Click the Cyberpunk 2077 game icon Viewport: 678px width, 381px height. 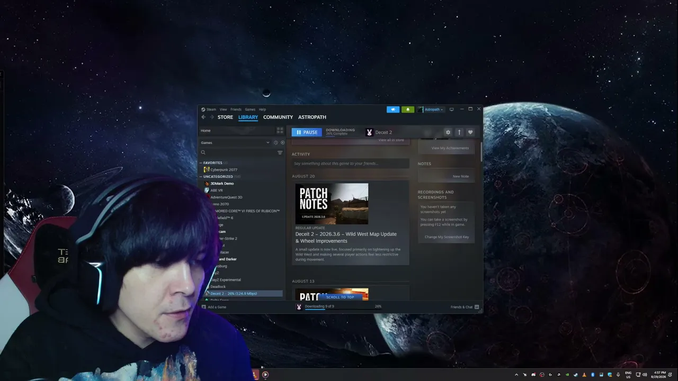click(207, 170)
